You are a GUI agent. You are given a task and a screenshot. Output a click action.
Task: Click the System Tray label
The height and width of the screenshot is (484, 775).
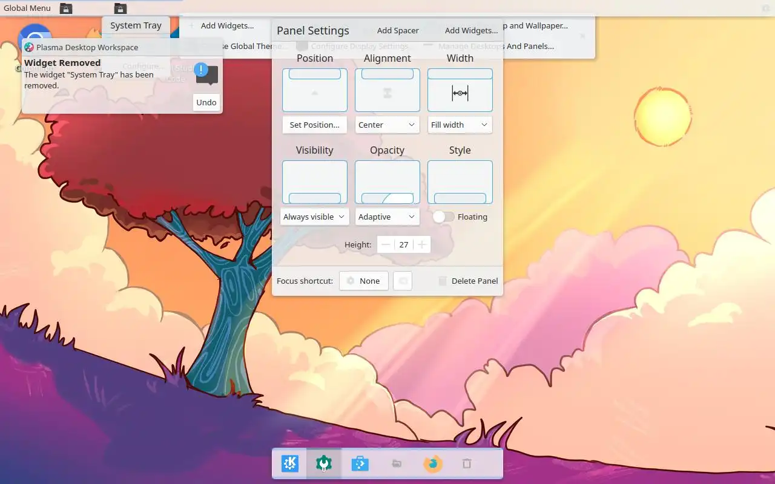[x=136, y=25]
